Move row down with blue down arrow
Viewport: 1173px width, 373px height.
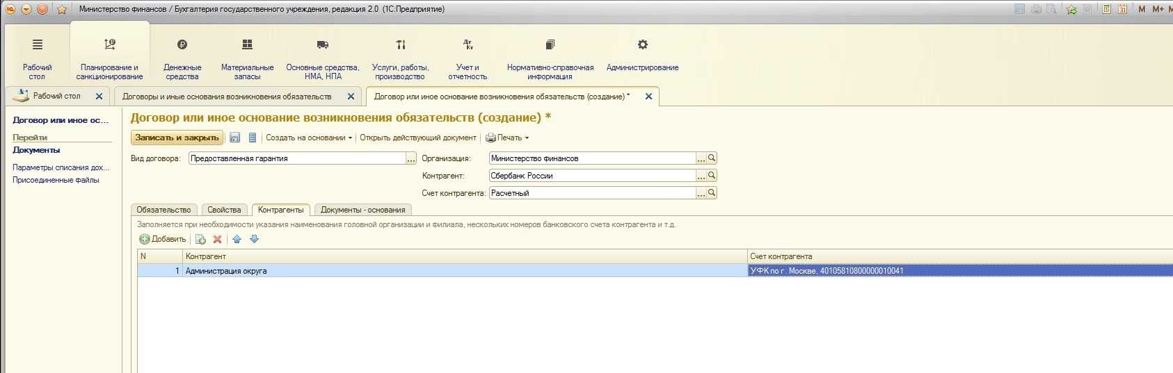254,239
